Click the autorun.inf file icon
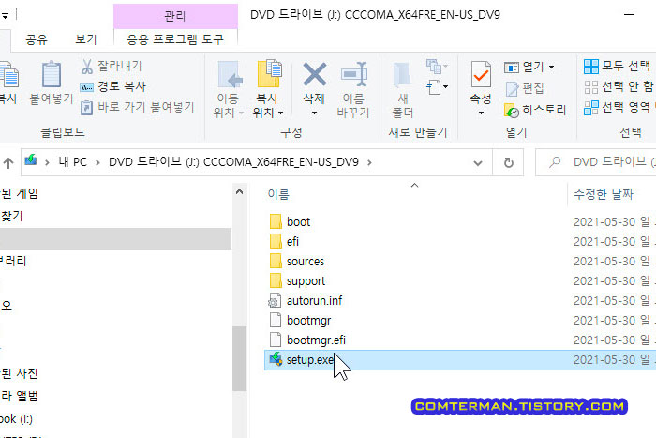656x438 pixels. [275, 300]
